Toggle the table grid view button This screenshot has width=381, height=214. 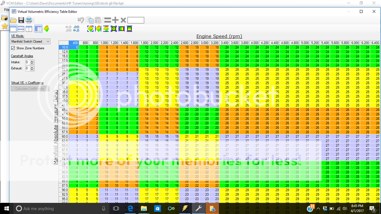click(38, 29)
